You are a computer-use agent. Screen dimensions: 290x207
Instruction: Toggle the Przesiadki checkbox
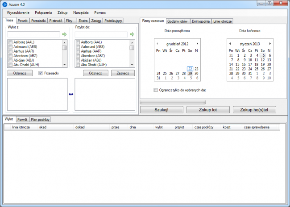[41, 73]
